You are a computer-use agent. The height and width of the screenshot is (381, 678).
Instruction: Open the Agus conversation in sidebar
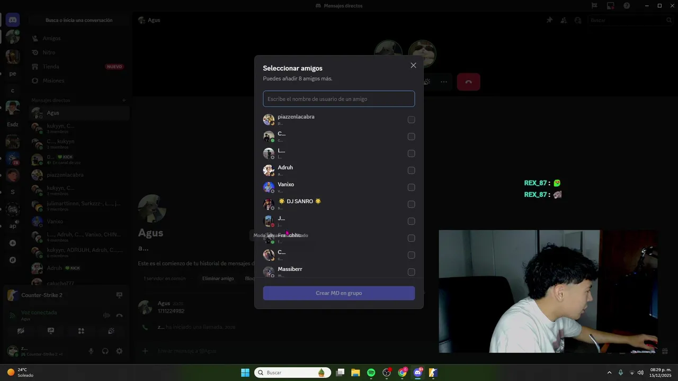(79, 113)
